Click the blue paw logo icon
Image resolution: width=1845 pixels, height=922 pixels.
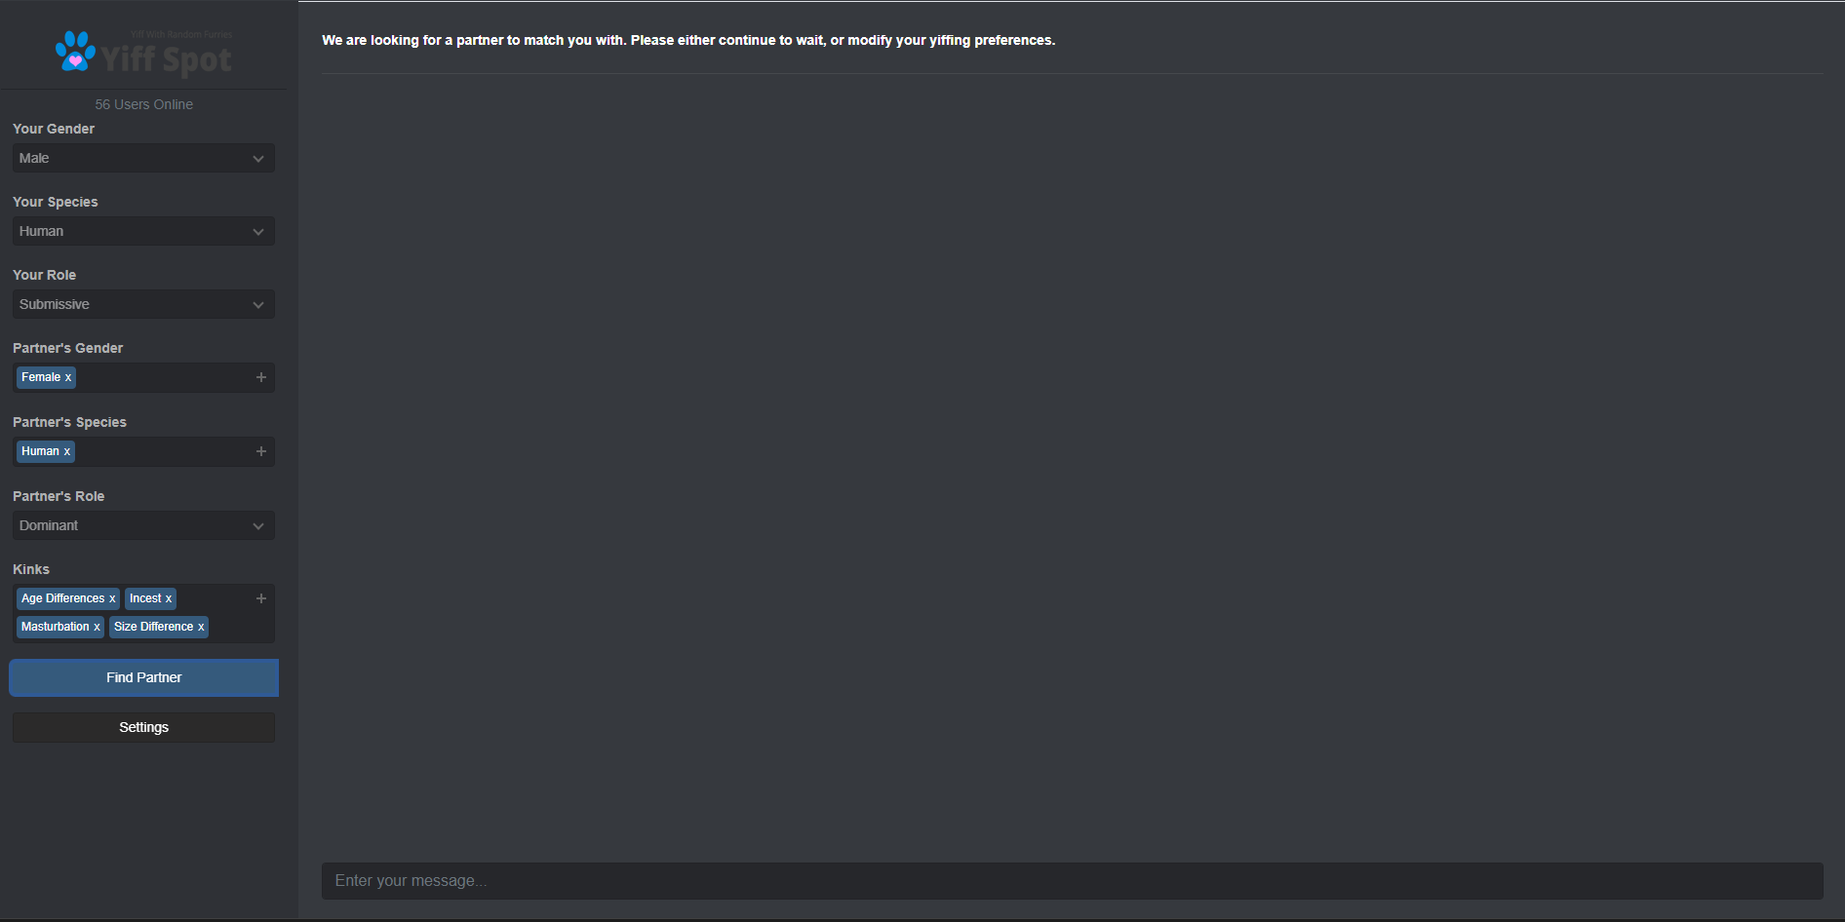click(x=75, y=51)
